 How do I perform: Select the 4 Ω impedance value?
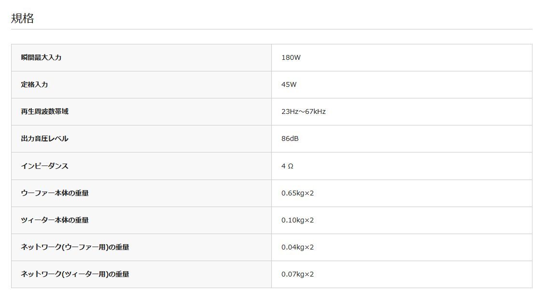click(287, 166)
